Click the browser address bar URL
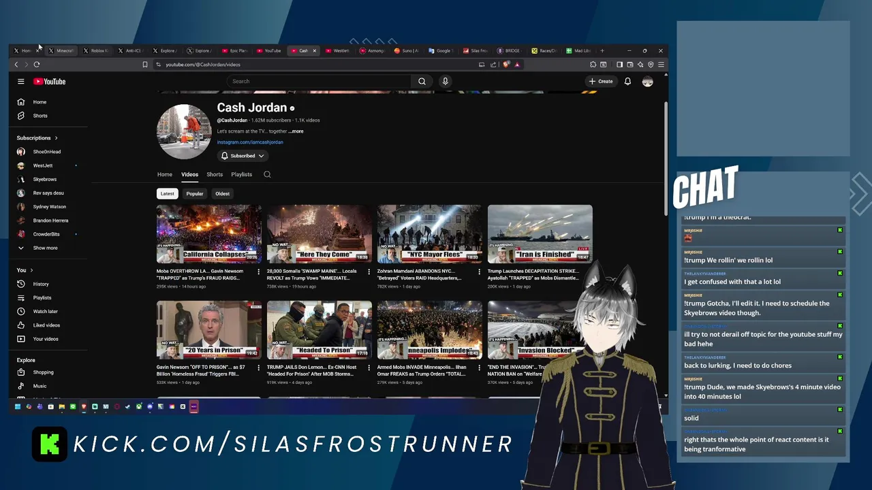The image size is (872, 490). [203, 65]
